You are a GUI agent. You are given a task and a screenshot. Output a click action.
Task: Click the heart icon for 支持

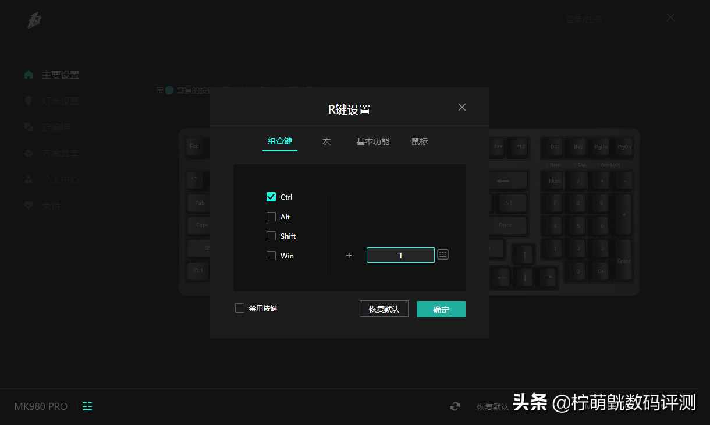click(x=29, y=206)
